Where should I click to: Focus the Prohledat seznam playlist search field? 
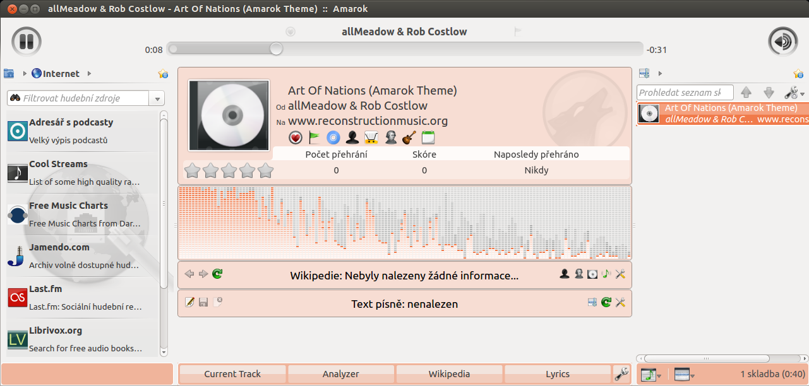click(685, 93)
